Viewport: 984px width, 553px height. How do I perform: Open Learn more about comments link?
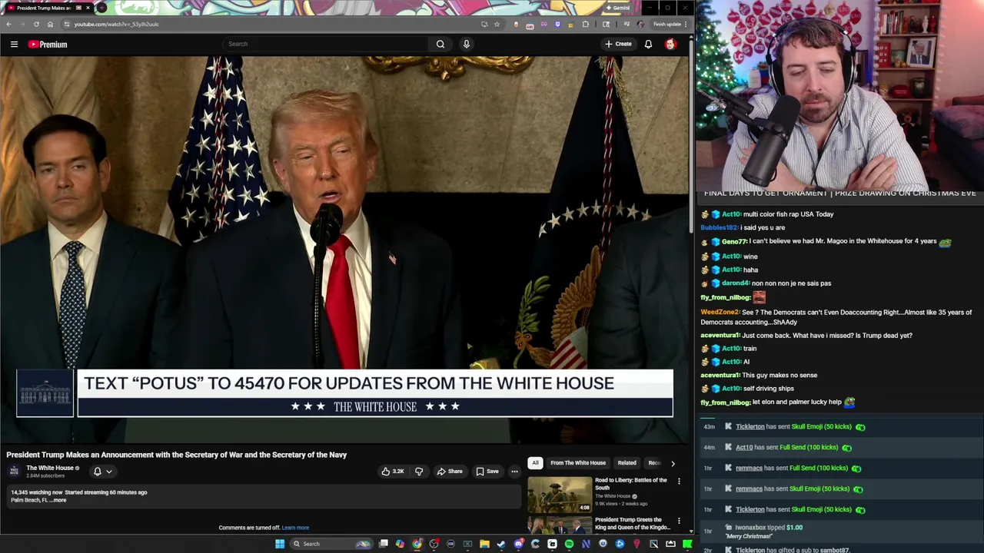coord(295,528)
